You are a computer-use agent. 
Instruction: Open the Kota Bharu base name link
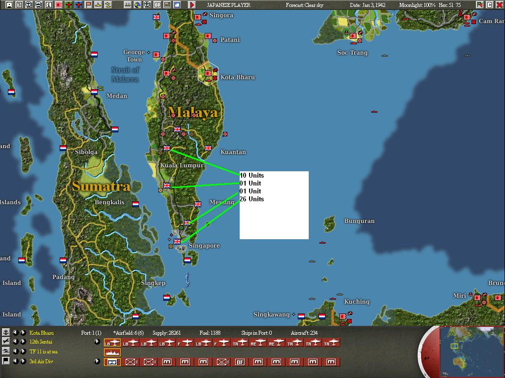41,333
